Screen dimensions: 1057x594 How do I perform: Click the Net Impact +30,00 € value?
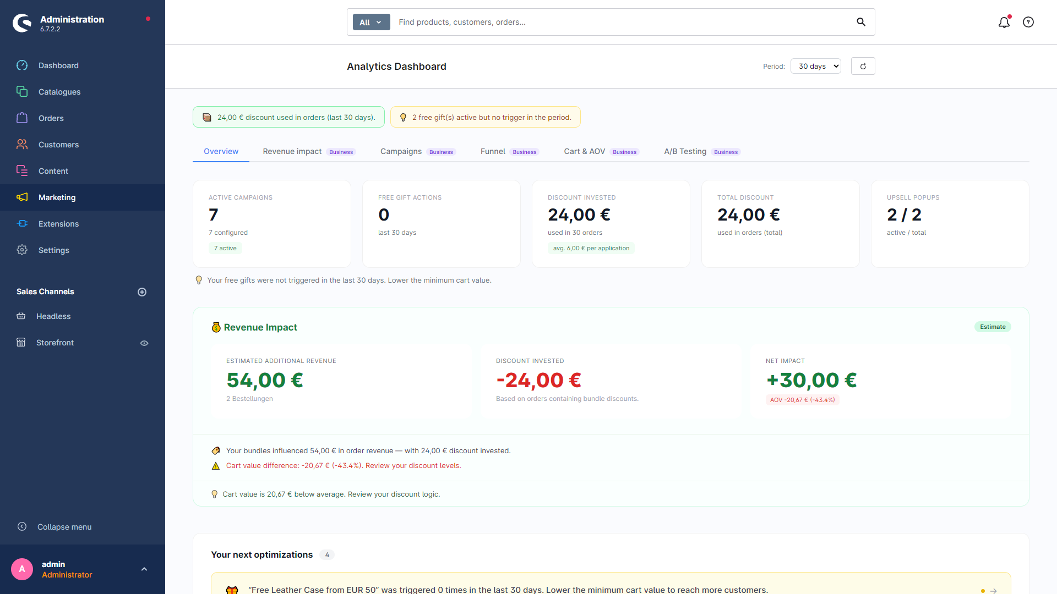(x=811, y=380)
